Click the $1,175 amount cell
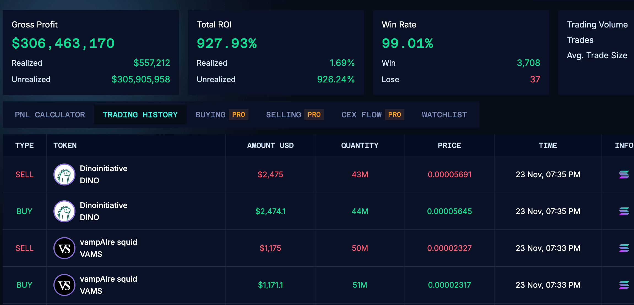This screenshot has height=305, width=634. click(x=270, y=248)
